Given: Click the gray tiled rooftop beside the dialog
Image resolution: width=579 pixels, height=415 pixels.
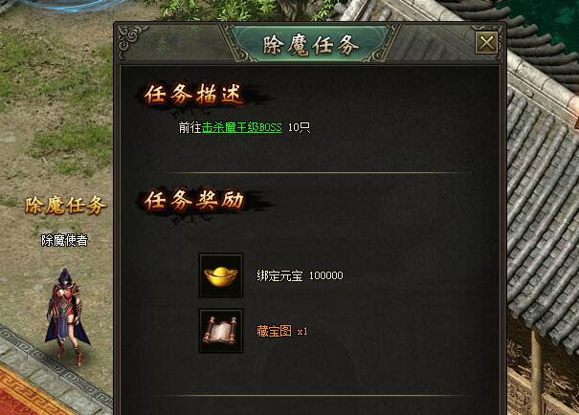Looking at the screenshot, I should (543, 207).
